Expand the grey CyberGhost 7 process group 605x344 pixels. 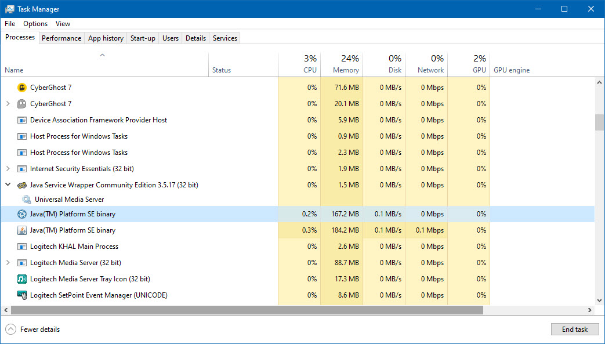click(8, 104)
